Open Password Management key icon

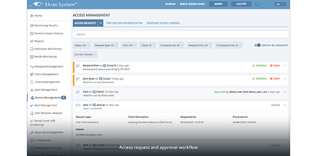click(32, 67)
